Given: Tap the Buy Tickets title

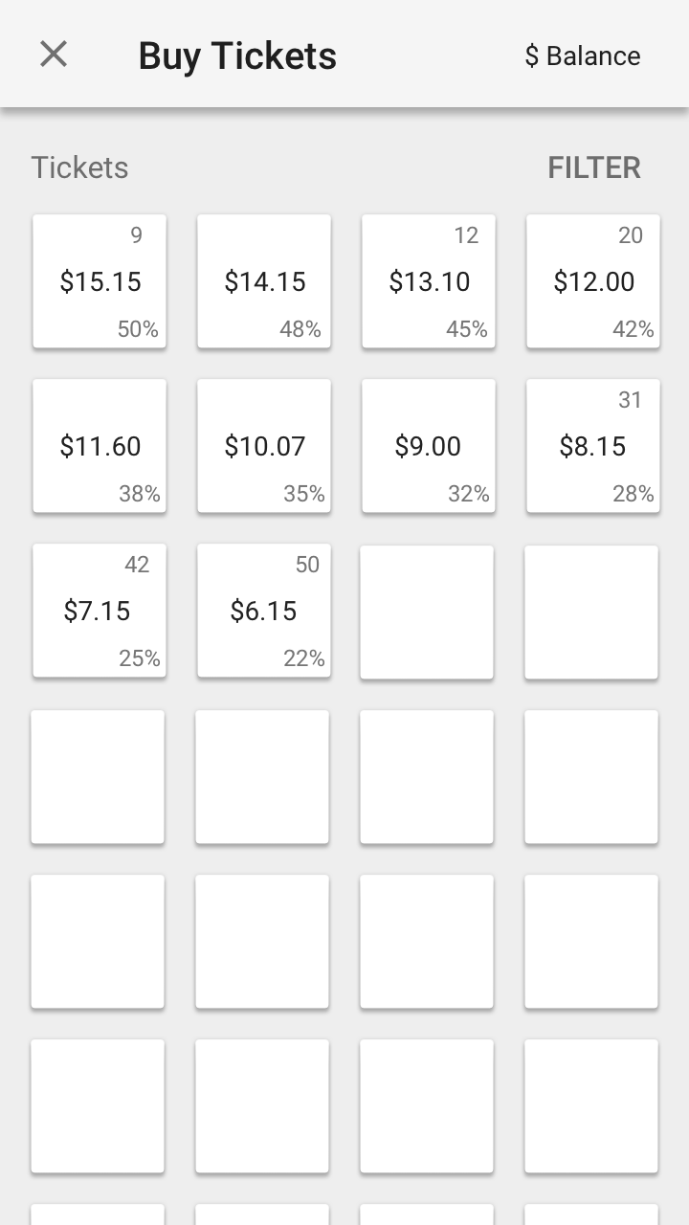Looking at the screenshot, I should point(237,56).
